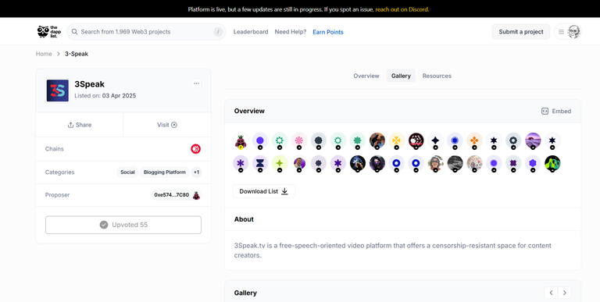
Task: Click the purple-masked dark figure avatar
Action: (x=377, y=163)
